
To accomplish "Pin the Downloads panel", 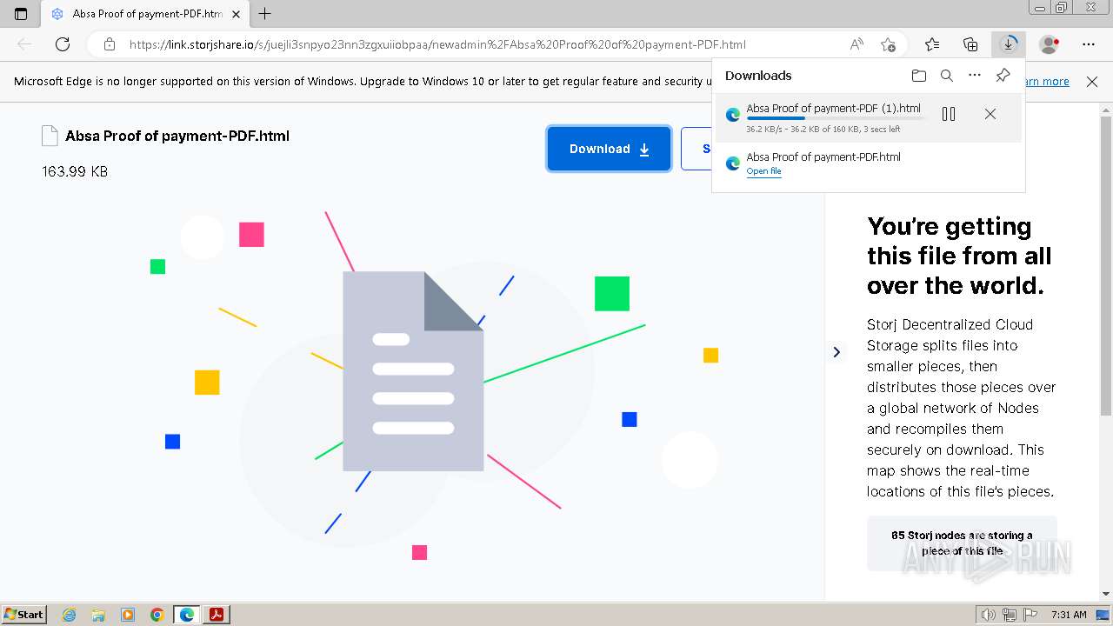I will 1003,76.
